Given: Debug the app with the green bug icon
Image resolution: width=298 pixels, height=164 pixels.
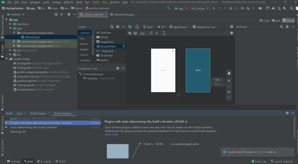Looking at the screenshot, I should click(231, 8).
